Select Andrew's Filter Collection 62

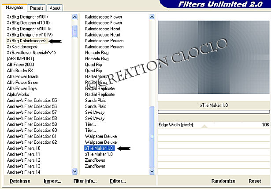coord(32,142)
